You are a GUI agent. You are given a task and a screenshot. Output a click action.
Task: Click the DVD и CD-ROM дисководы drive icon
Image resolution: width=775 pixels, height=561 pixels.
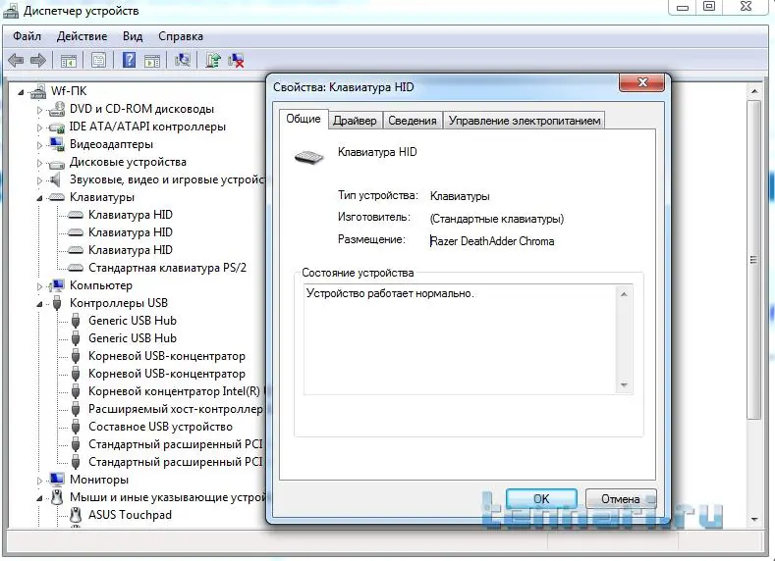(57, 109)
